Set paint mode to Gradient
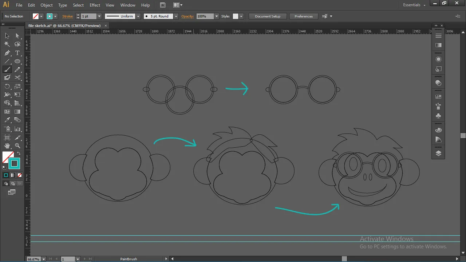 click(x=13, y=175)
